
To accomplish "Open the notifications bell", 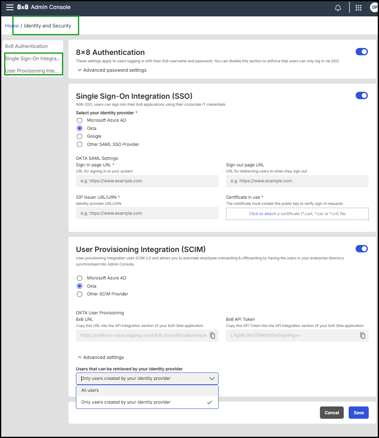I will point(338,8).
